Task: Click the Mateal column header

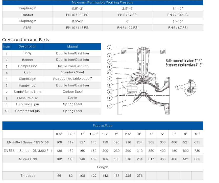Action: 72,46
